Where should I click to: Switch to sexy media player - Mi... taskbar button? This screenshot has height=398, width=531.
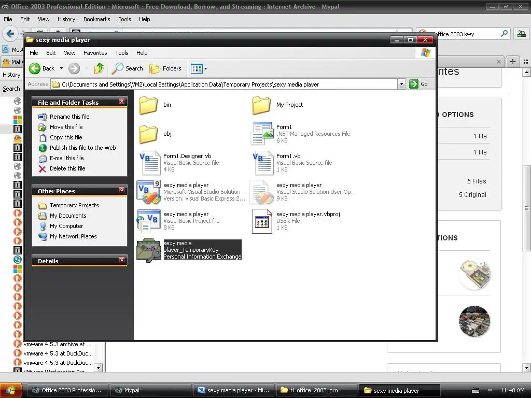234,391
